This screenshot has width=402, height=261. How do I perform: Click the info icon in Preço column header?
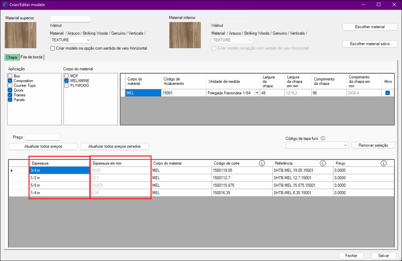[384, 163]
